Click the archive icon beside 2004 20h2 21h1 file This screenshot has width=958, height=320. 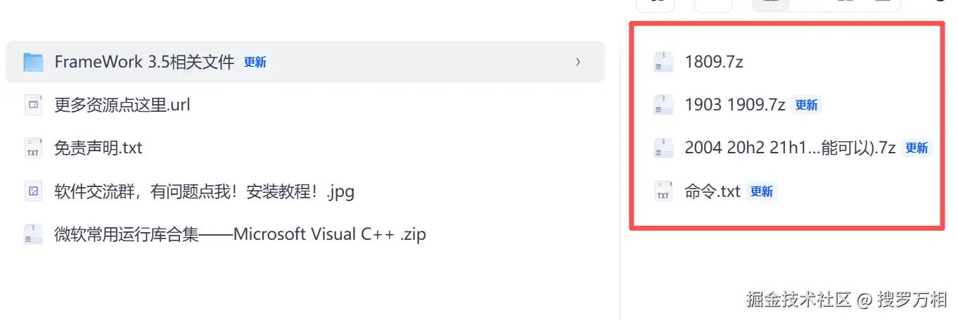click(x=663, y=148)
